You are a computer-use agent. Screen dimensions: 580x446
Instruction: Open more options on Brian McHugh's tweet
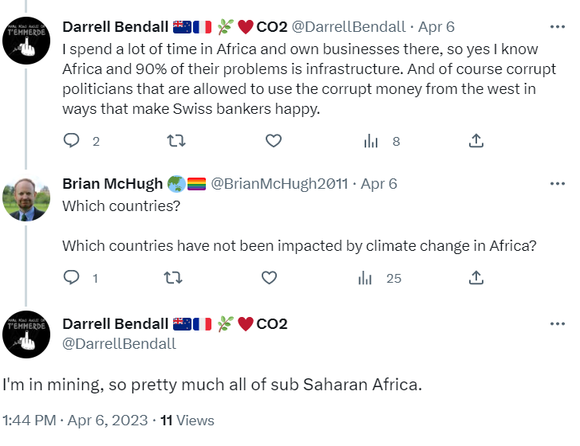tap(557, 184)
